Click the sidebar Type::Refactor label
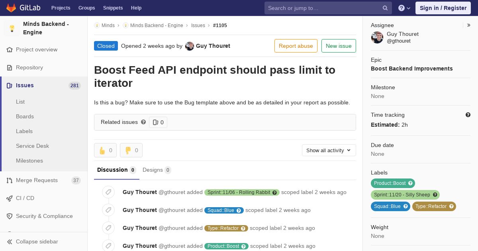The width and height of the screenshot is (478, 251). point(434,206)
